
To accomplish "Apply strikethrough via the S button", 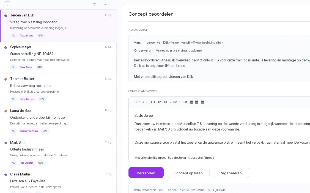I will point(147,102).
